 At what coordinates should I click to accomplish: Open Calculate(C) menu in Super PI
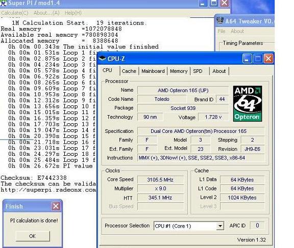pos(15,13)
